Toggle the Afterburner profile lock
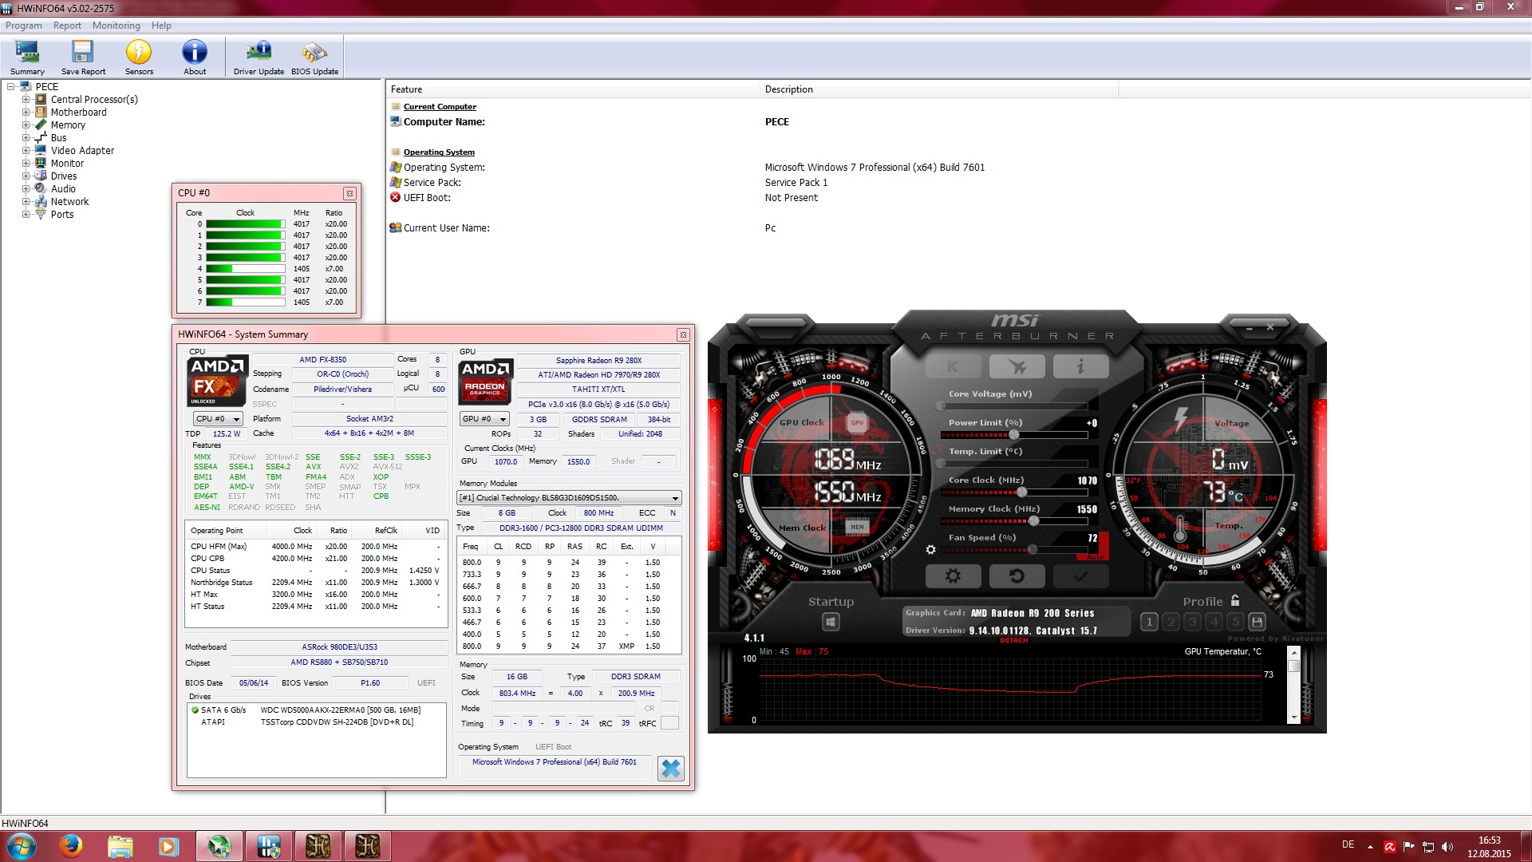Image resolution: width=1532 pixels, height=862 pixels. point(1235,601)
